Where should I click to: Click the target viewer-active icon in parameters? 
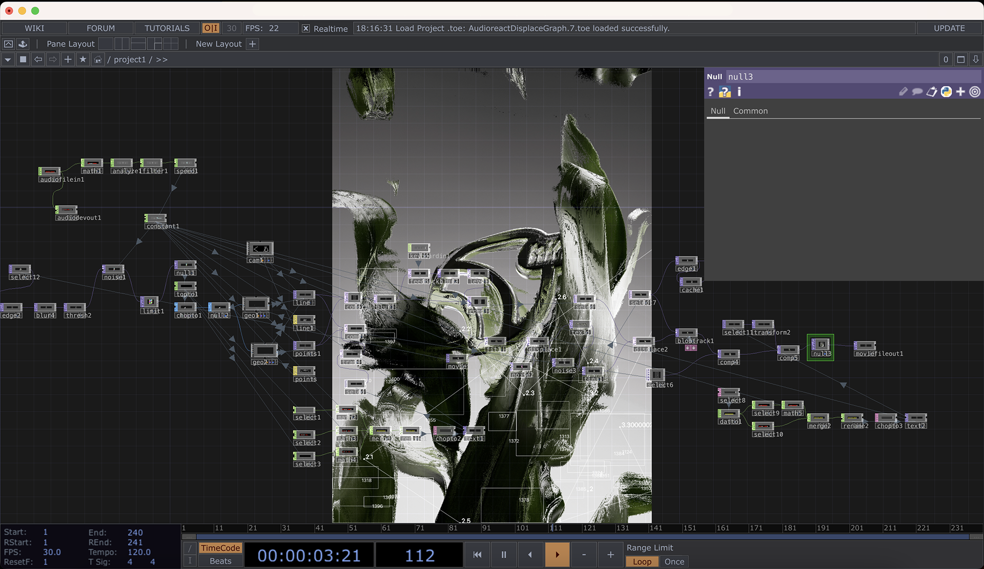click(x=975, y=92)
